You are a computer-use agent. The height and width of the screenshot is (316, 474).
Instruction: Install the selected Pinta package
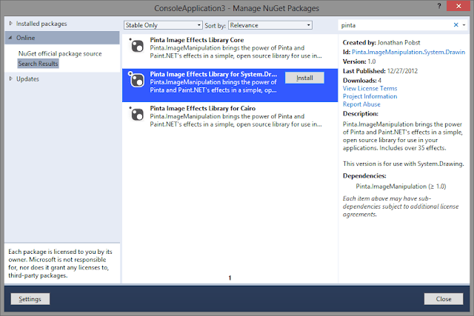(x=304, y=78)
